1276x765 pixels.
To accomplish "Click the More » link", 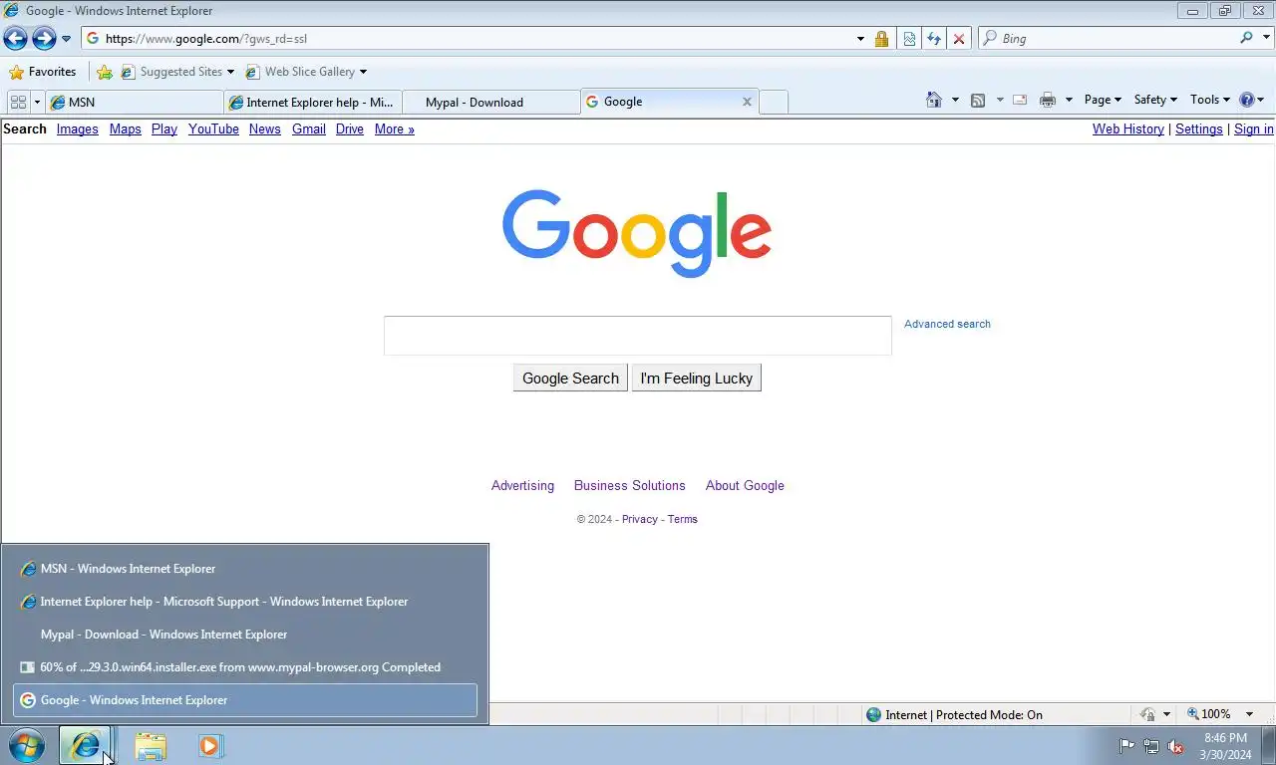I will coord(394,128).
